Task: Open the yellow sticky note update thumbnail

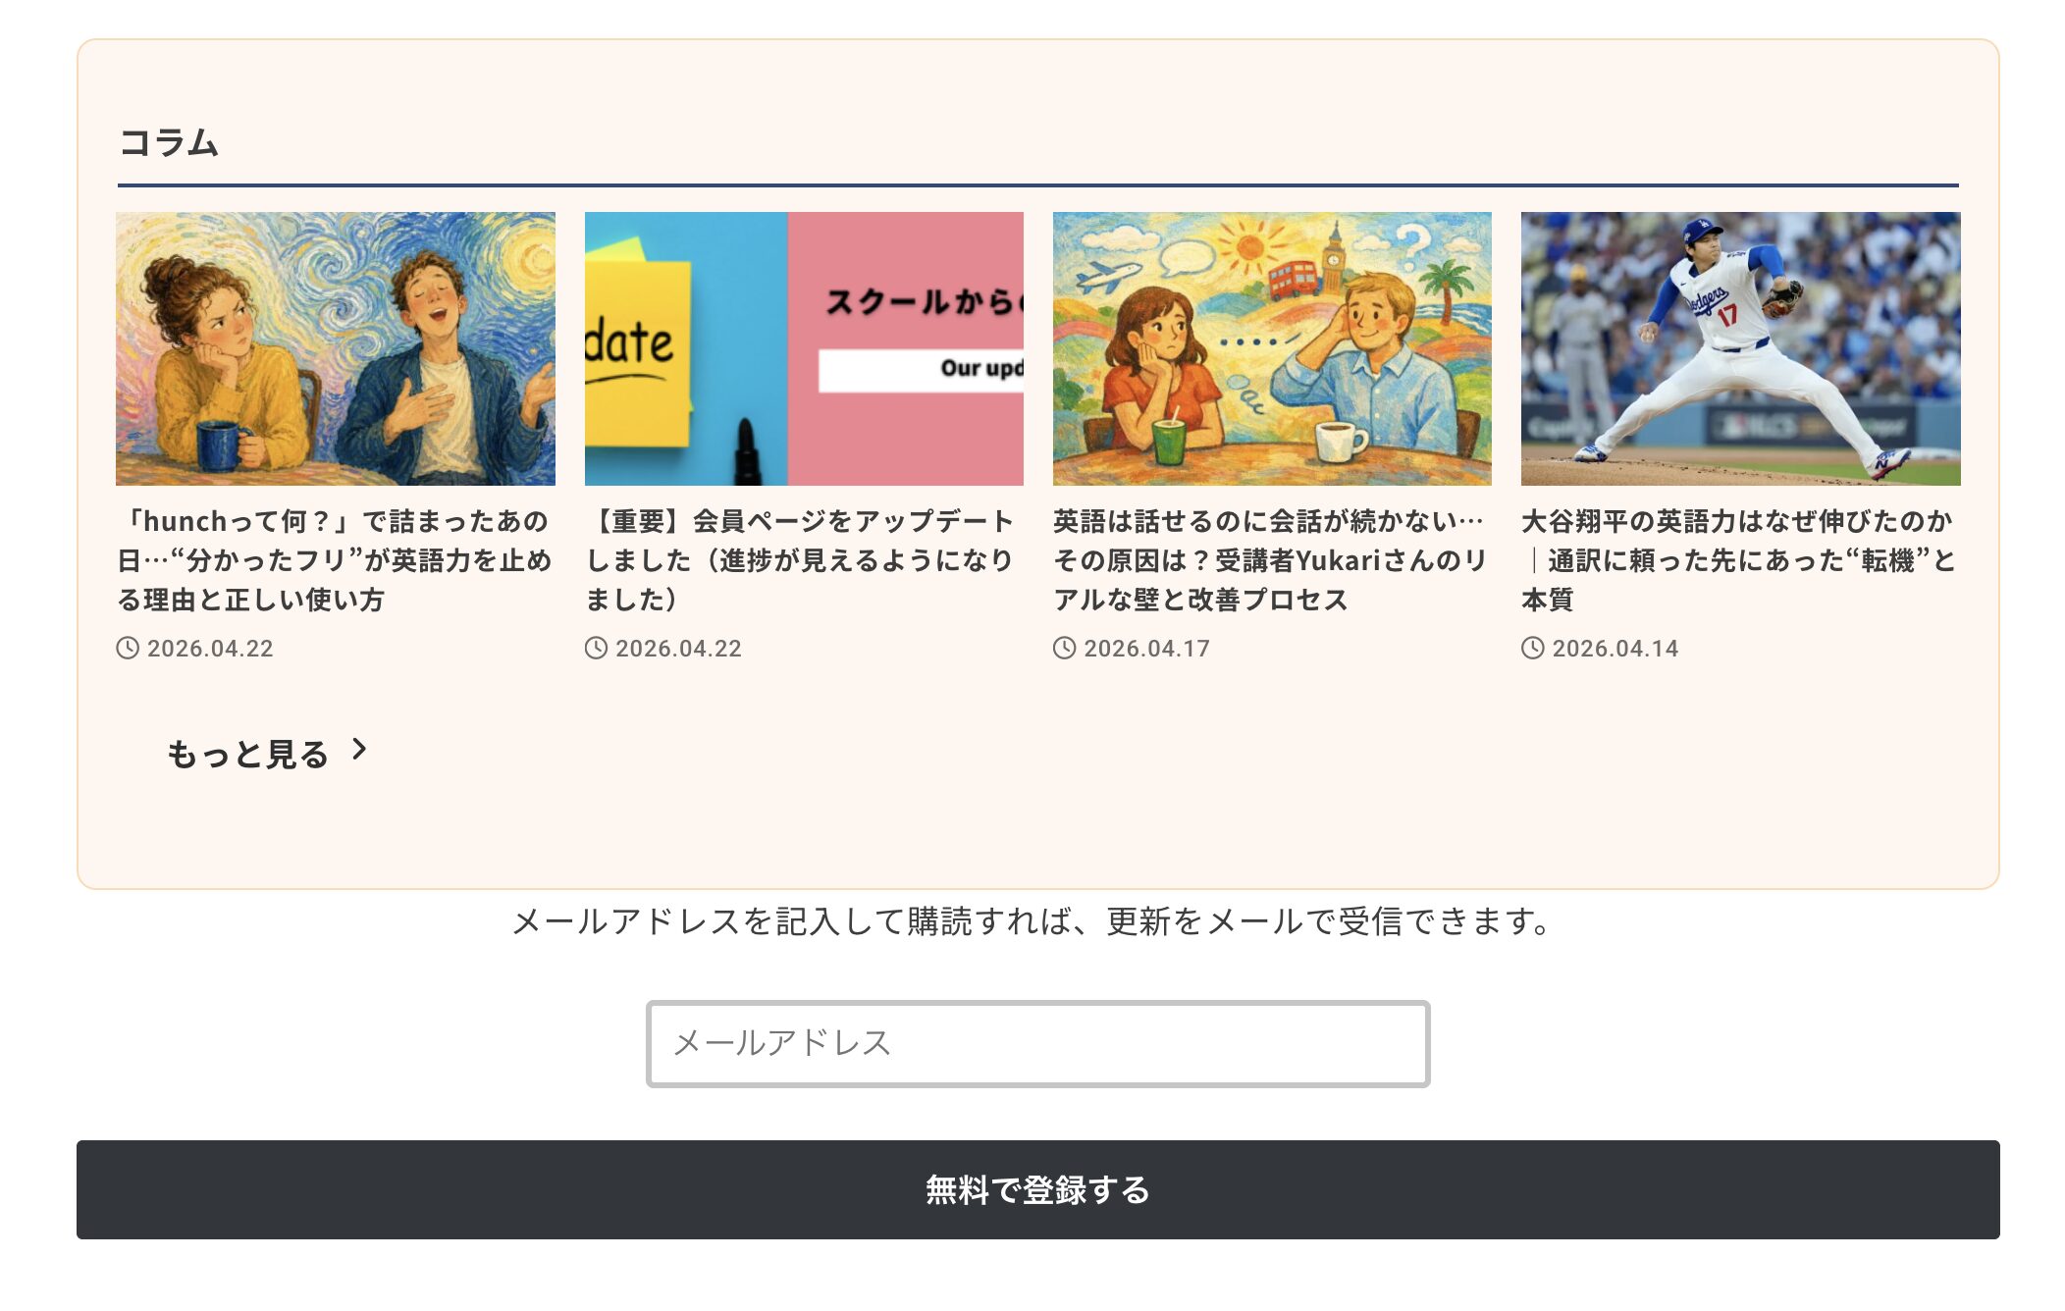Action: click(x=804, y=348)
